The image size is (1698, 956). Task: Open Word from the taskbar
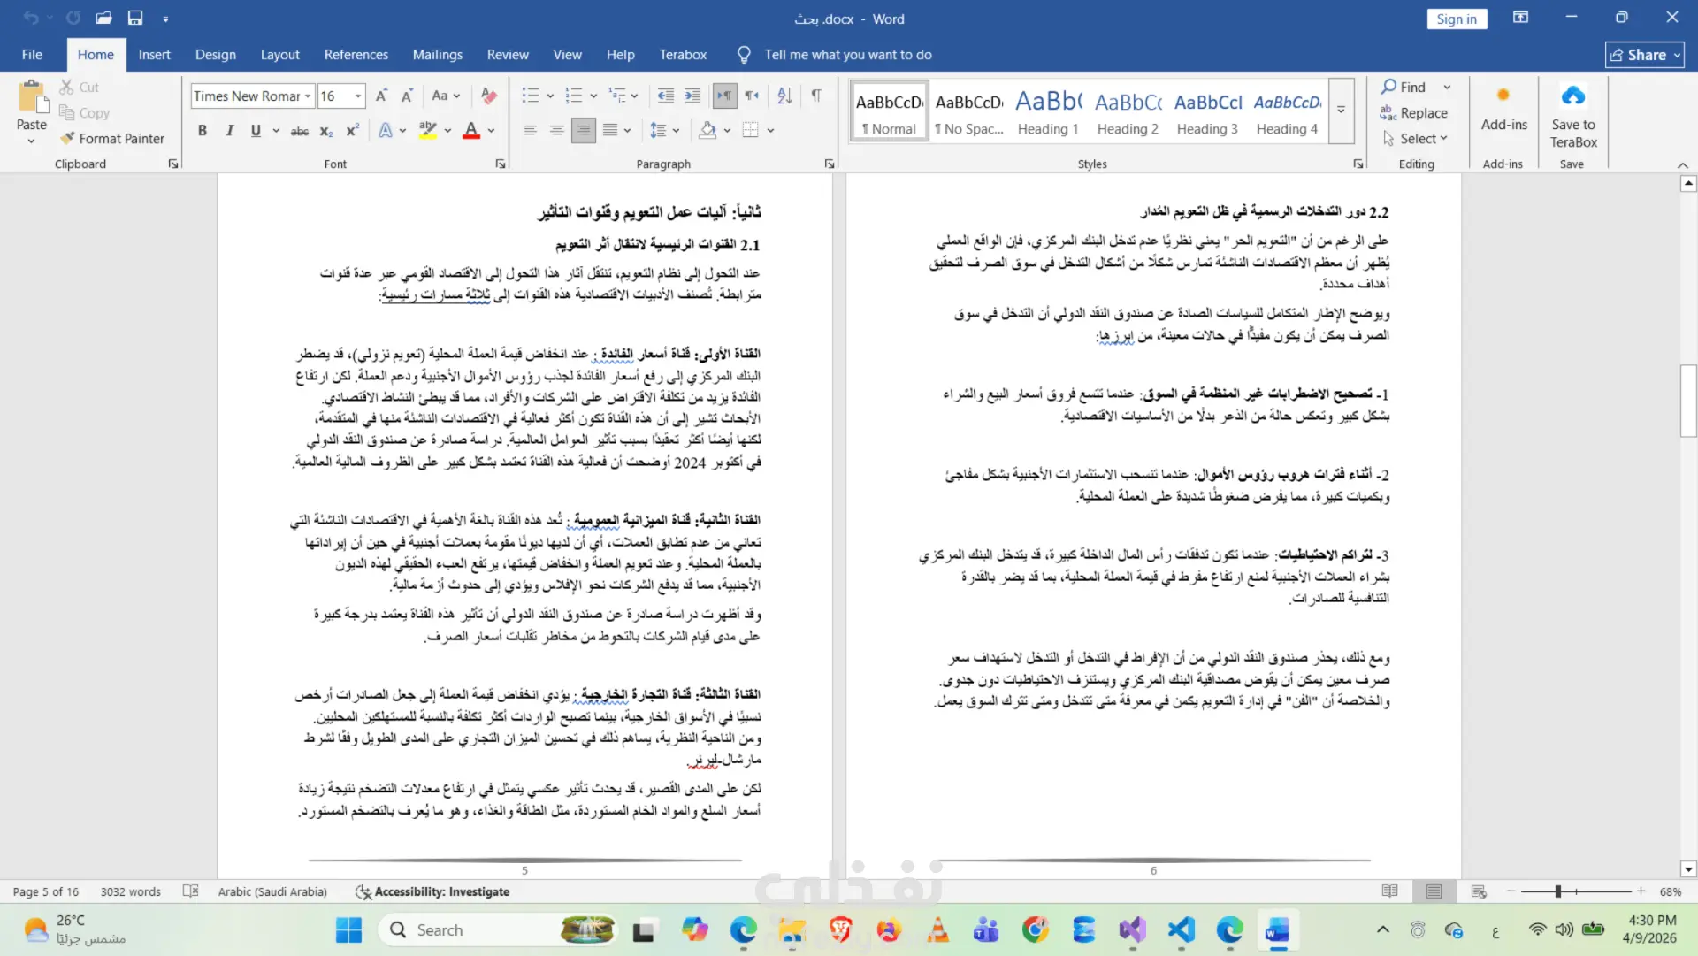(x=1277, y=929)
